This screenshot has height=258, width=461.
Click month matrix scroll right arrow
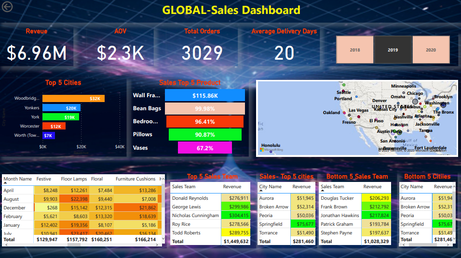coord(157,245)
